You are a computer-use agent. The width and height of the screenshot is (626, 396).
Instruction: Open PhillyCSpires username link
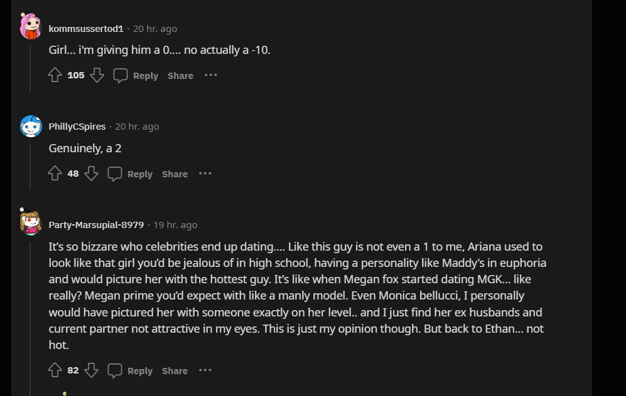(x=77, y=127)
